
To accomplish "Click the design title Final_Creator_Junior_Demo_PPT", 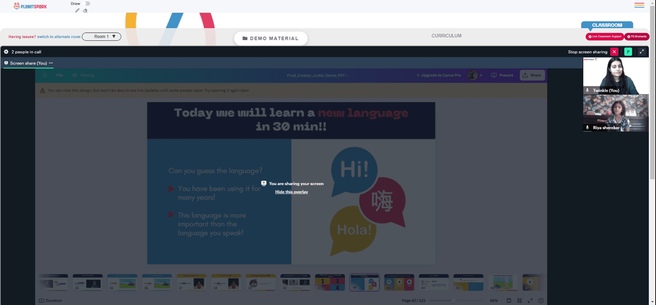I will pyautogui.click(x=318, y=75).
